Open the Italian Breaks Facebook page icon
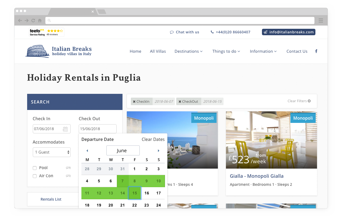The height and width of the screenshot is (217, 342). (316, 51)
